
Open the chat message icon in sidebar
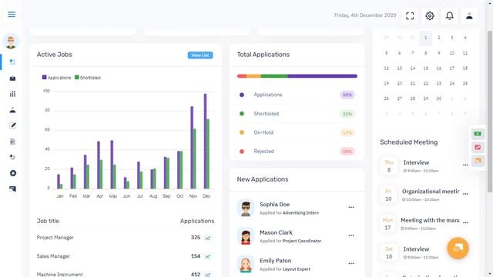point(12,189)
